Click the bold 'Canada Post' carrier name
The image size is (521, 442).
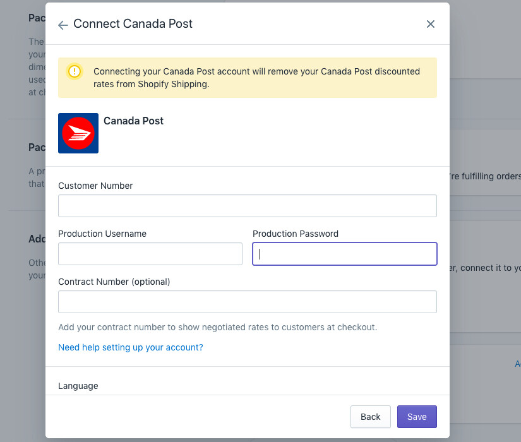[133, 121]
